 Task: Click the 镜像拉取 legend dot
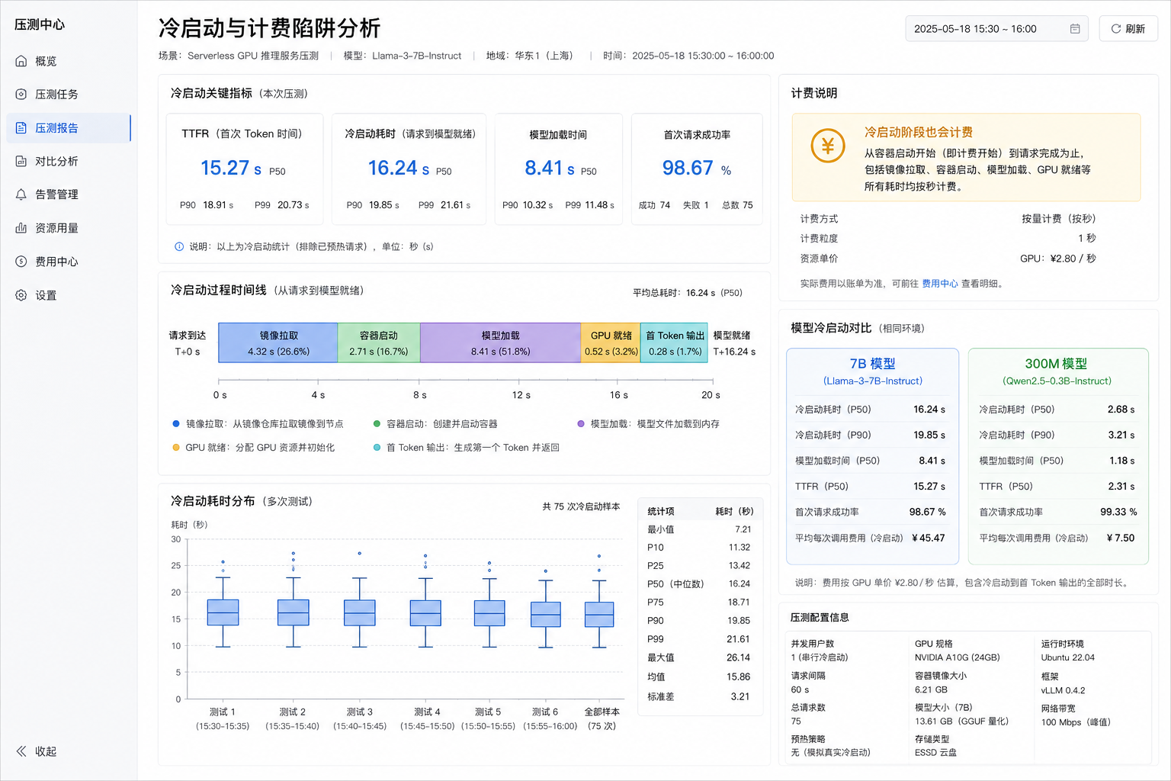click(176, 424)
